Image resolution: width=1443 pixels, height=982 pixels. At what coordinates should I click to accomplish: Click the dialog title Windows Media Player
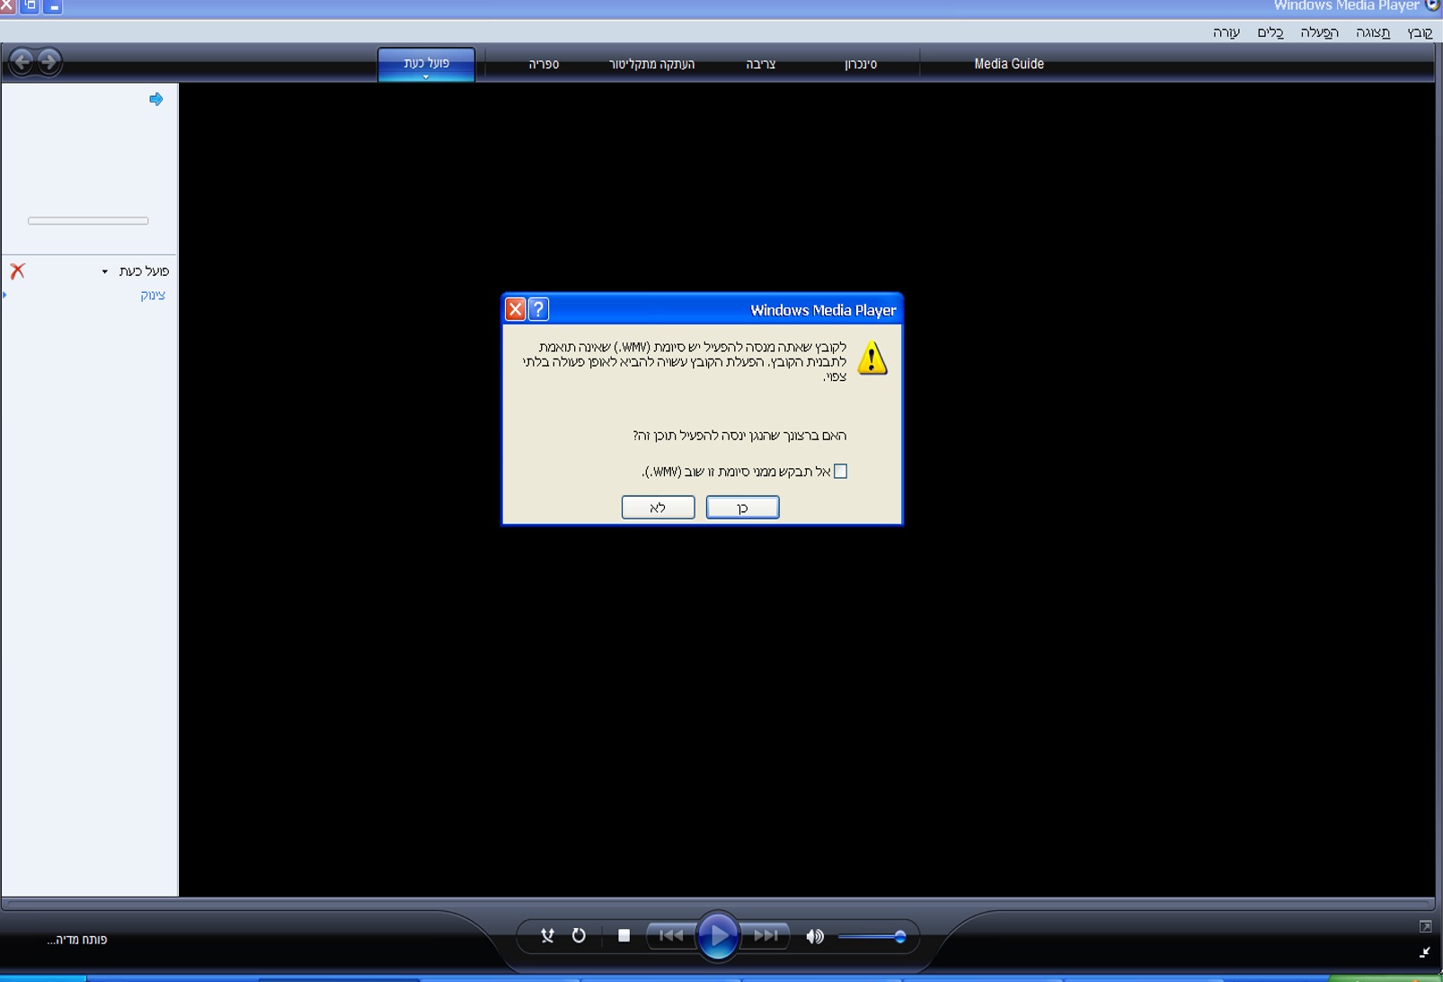[823, 310]
